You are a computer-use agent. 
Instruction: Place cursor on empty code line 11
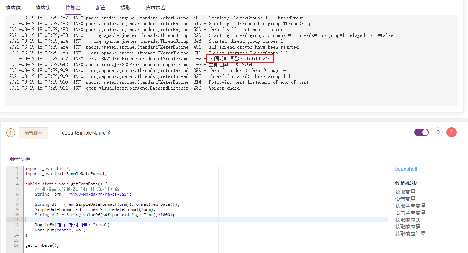tap(206, 220)
